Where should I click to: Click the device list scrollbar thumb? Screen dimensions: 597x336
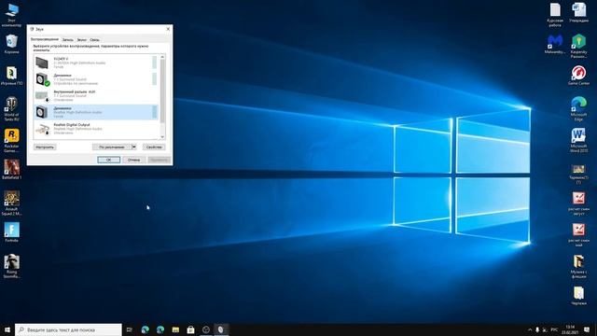(162, 91)
